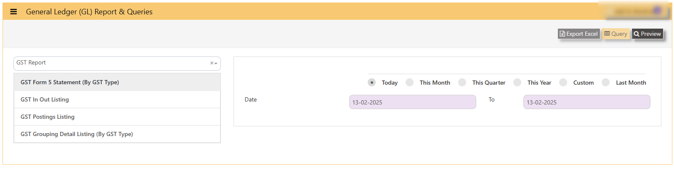
Task: Click the Preview button with magnifier icon
Action: click(647, 34)
